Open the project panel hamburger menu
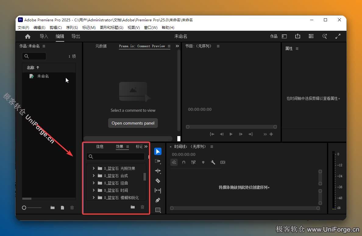The height and width of the screenshot is (236, 362). pyautogui.click(x=44, y=46)
